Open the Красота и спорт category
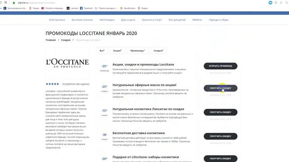The height and width of the screenshot is (162, 289). click(x=152, y=20)
